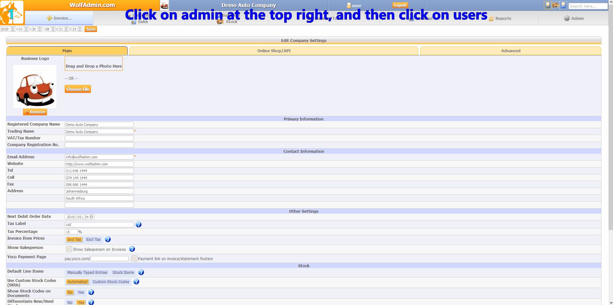This screenshot has height=305, width=613.
Task: Set Show Stock Codes on Documents to Yes
Action: coord(81,292)
